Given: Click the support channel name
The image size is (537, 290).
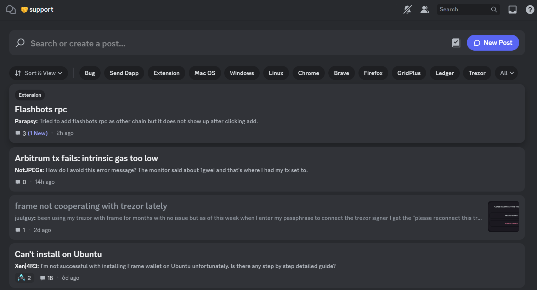Looking at the screenshot, I should pos(41,10).
